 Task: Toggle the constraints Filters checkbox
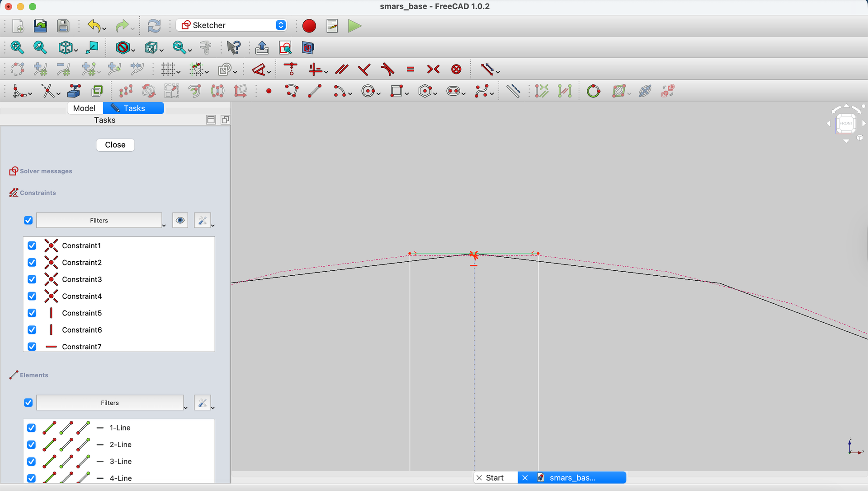click(x=28, y=220)
